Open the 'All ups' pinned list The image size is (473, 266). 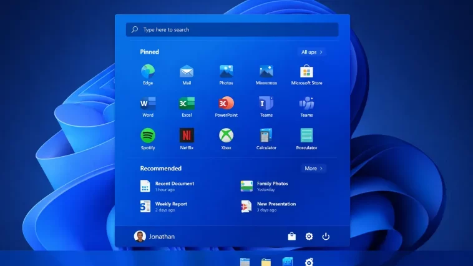pyautogui.click(x=311, y=52)
